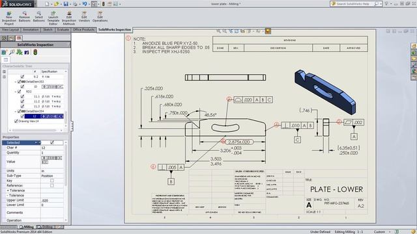
Task: Click the Sub-Type Position value
Action: [48, 175]
